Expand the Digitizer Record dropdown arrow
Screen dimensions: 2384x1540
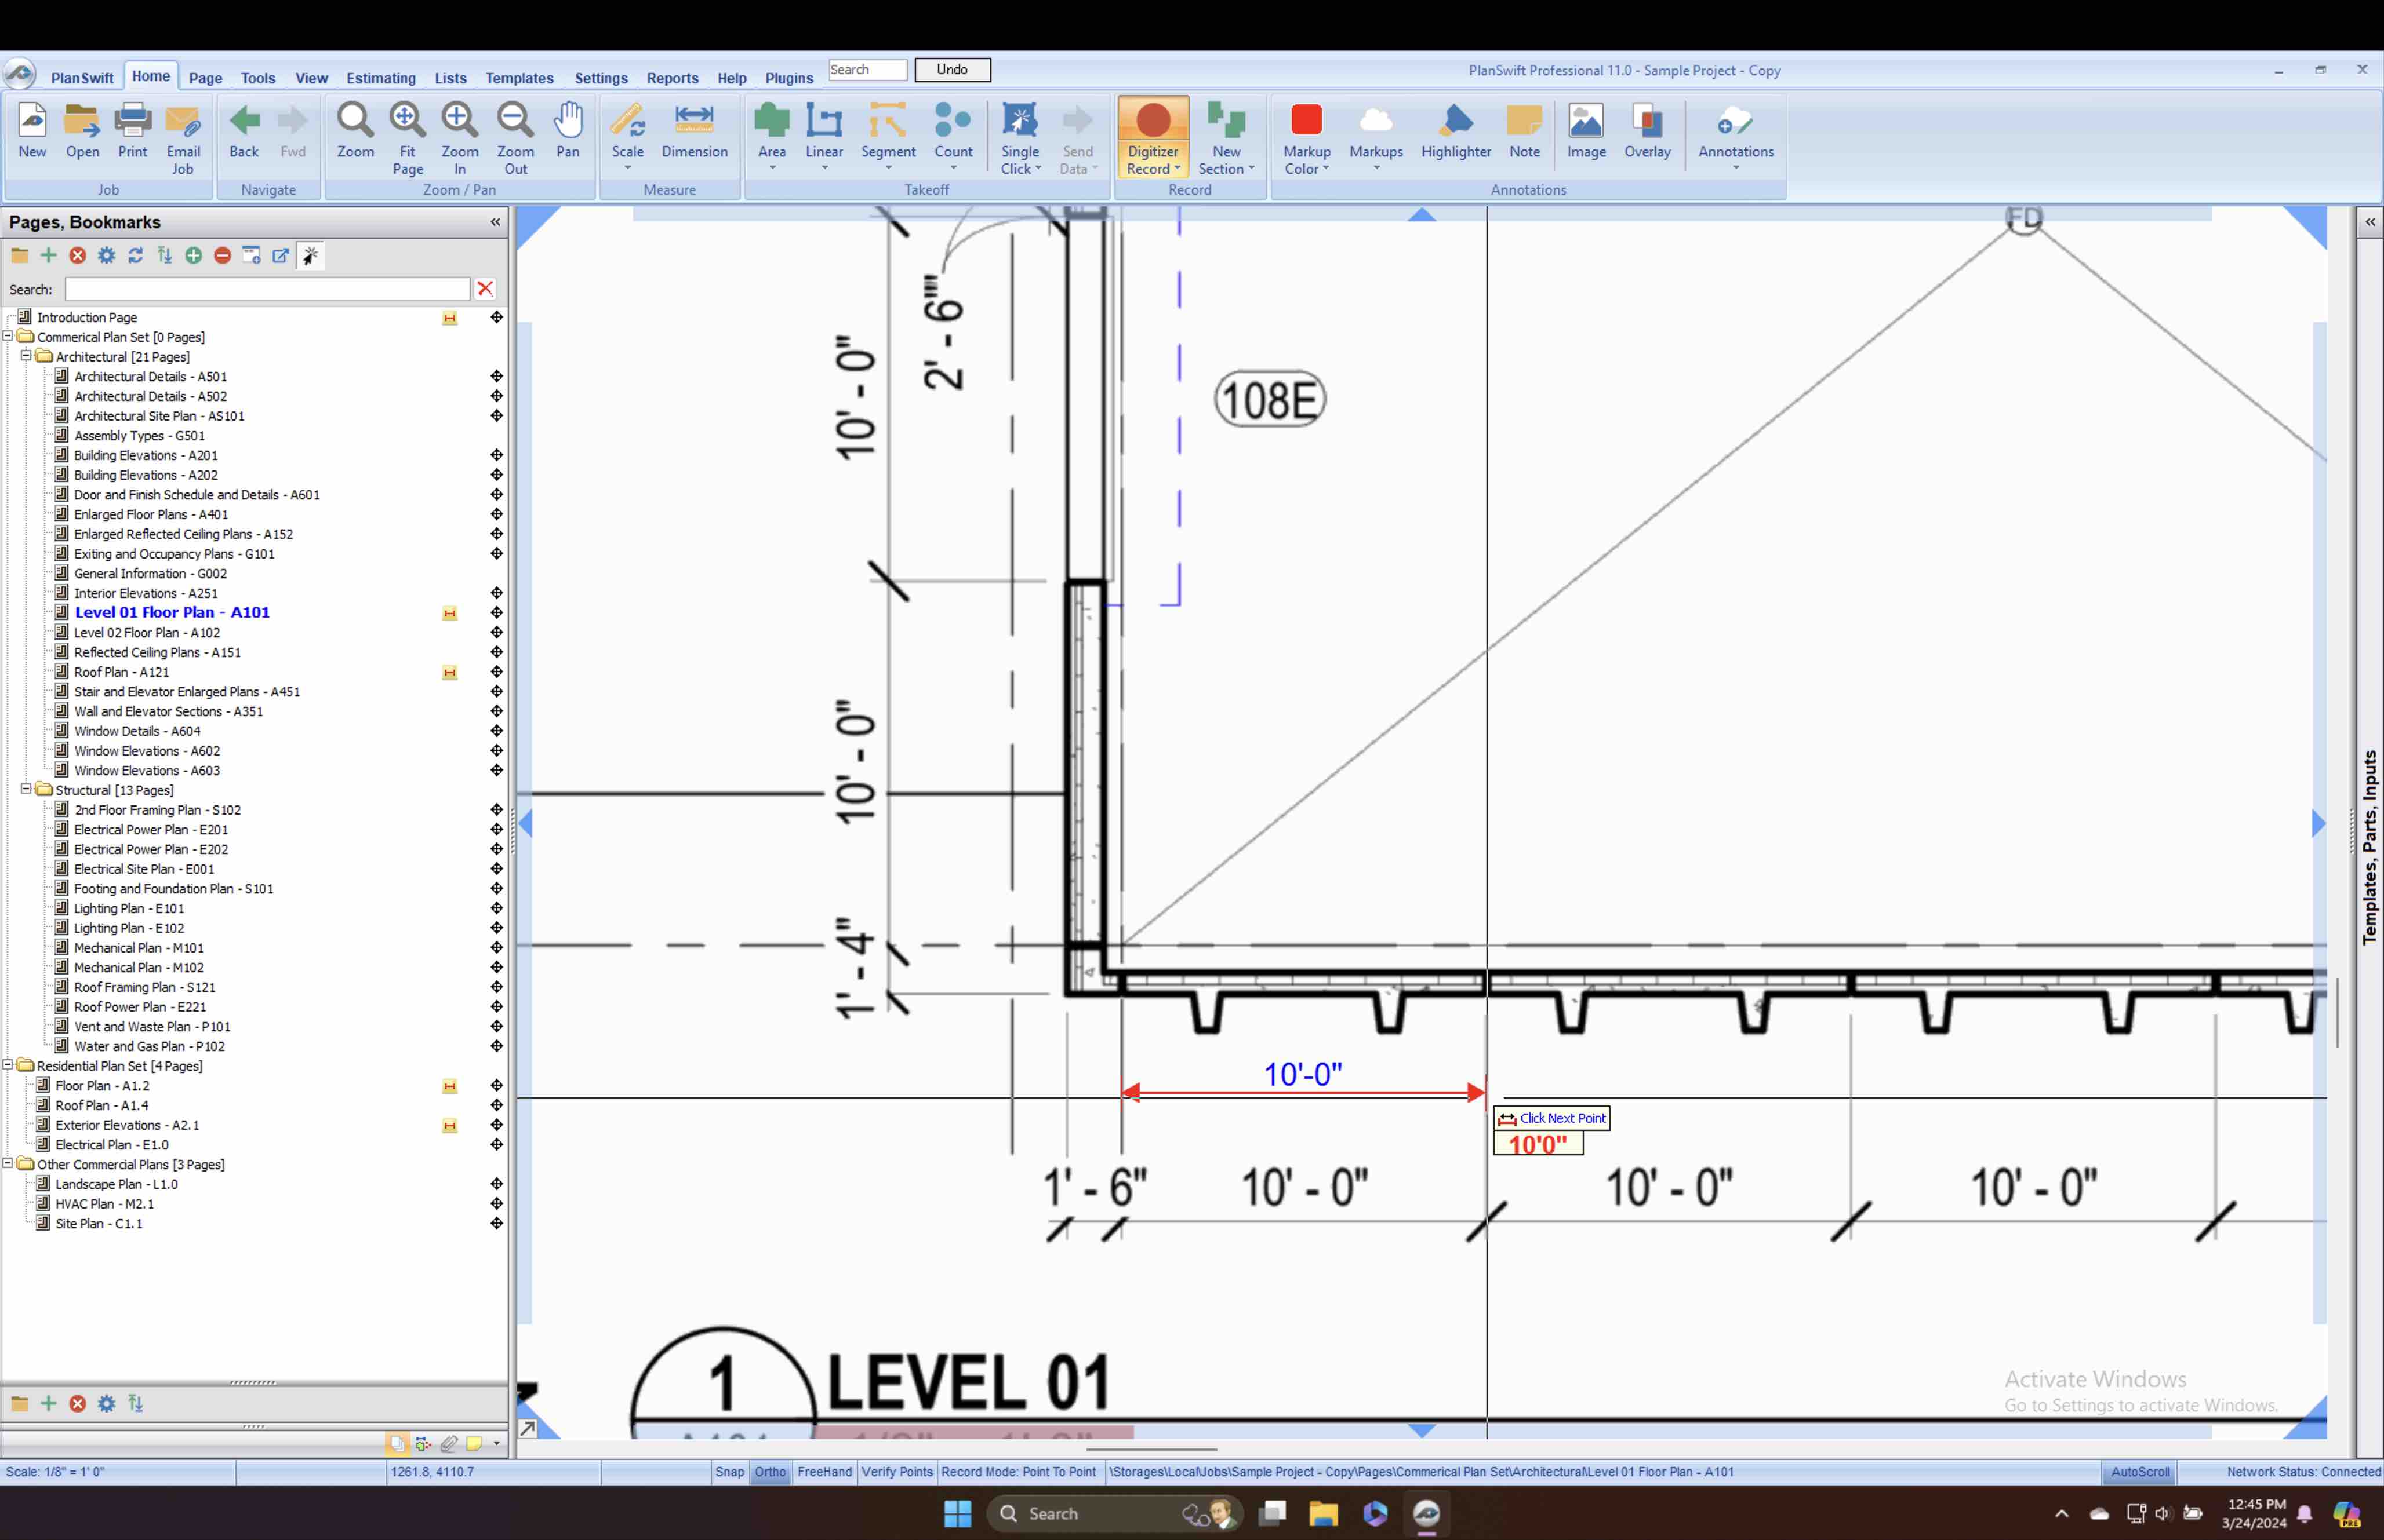[x=1178, y=169]
